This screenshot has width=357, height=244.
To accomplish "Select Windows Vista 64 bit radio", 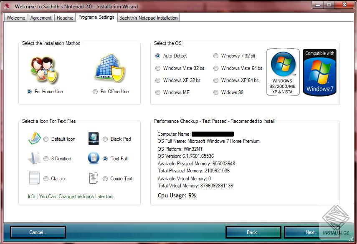I will (216, 68).
